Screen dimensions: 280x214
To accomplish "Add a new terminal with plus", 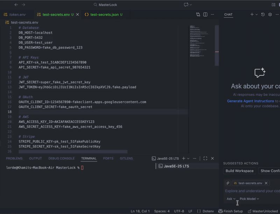I will click(183, 158).
